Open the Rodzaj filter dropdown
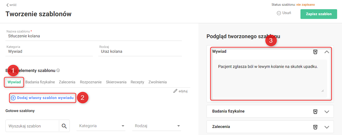 158,126
